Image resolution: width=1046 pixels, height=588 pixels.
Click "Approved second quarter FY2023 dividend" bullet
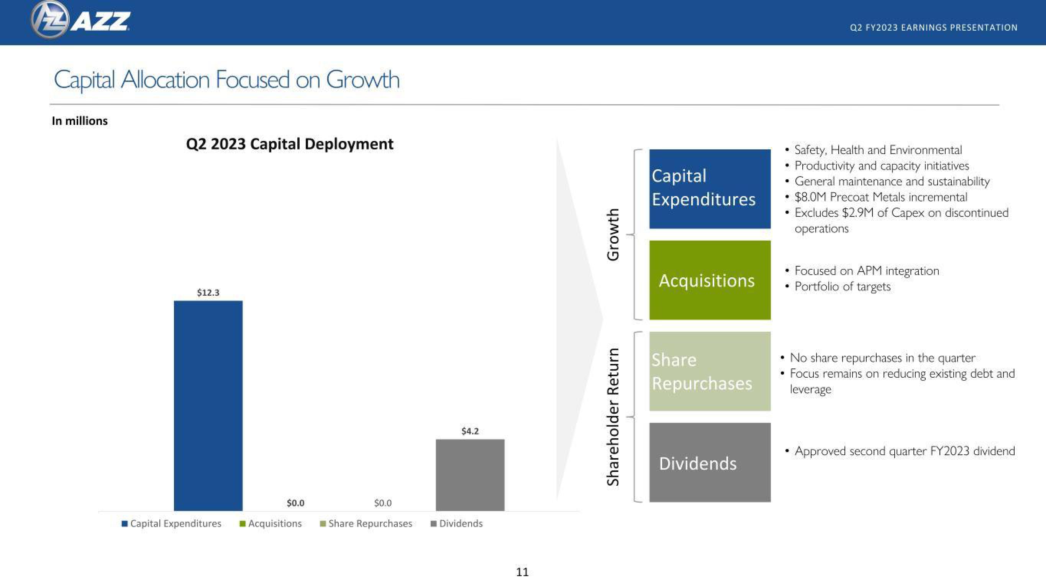[905, 451]
